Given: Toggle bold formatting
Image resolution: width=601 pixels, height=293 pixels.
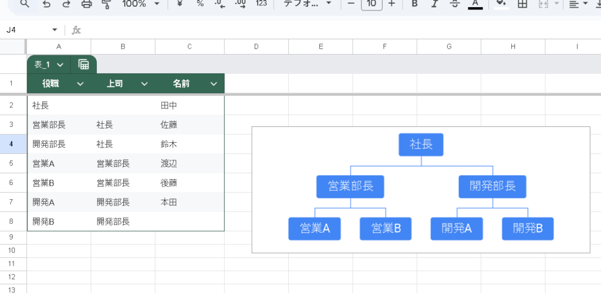Looking at the screenshot, I should (x=414, y=4).
